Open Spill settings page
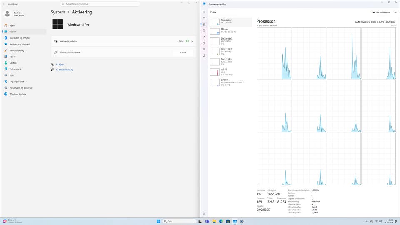 pos(25,75)
